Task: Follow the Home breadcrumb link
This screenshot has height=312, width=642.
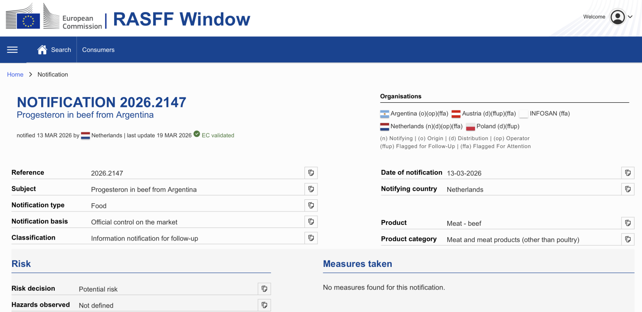Action: 15,75
